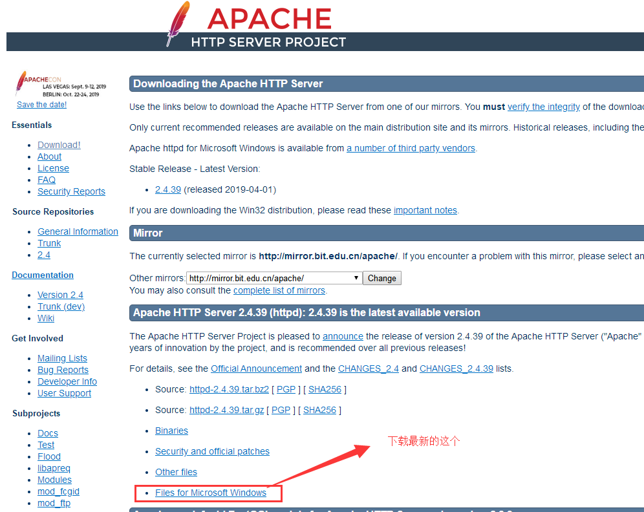Open the 'announce' release link
The width and height of the screenshot is (644, 512).
point(343,336)
